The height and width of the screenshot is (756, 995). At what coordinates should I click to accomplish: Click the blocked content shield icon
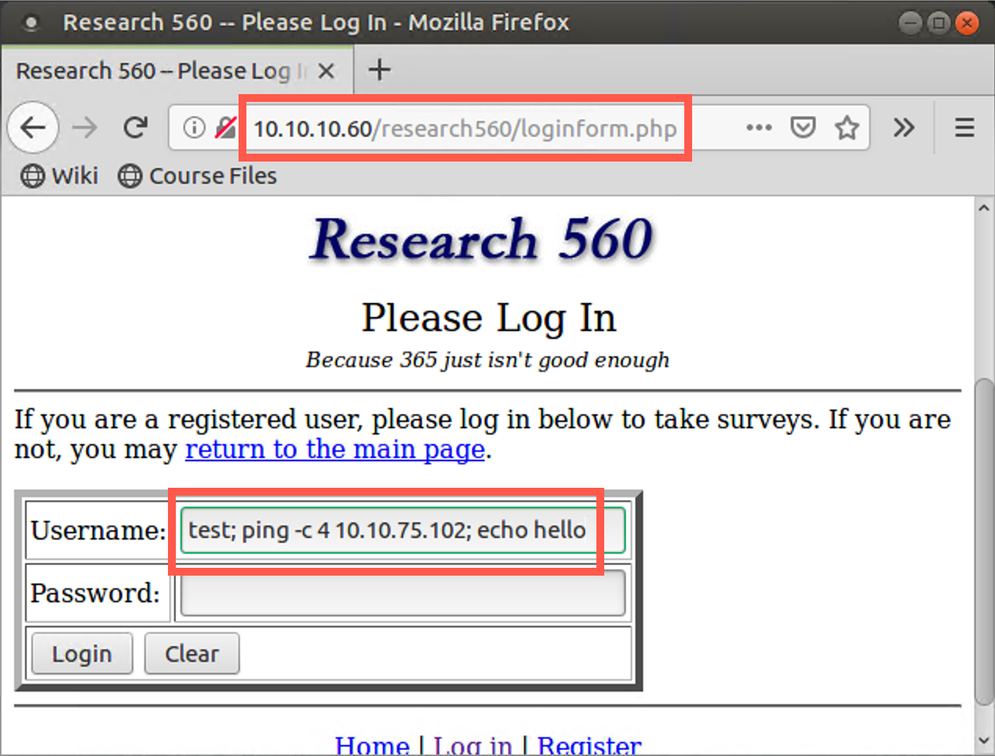pyautogui.click(x=227, y=127)
